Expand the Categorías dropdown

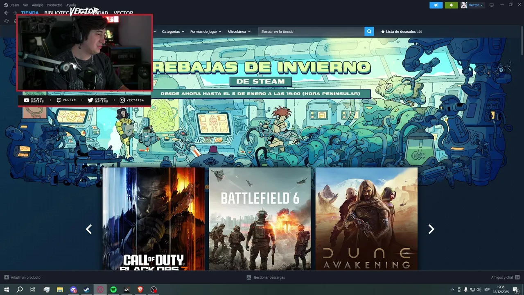[x=173, y=32]
